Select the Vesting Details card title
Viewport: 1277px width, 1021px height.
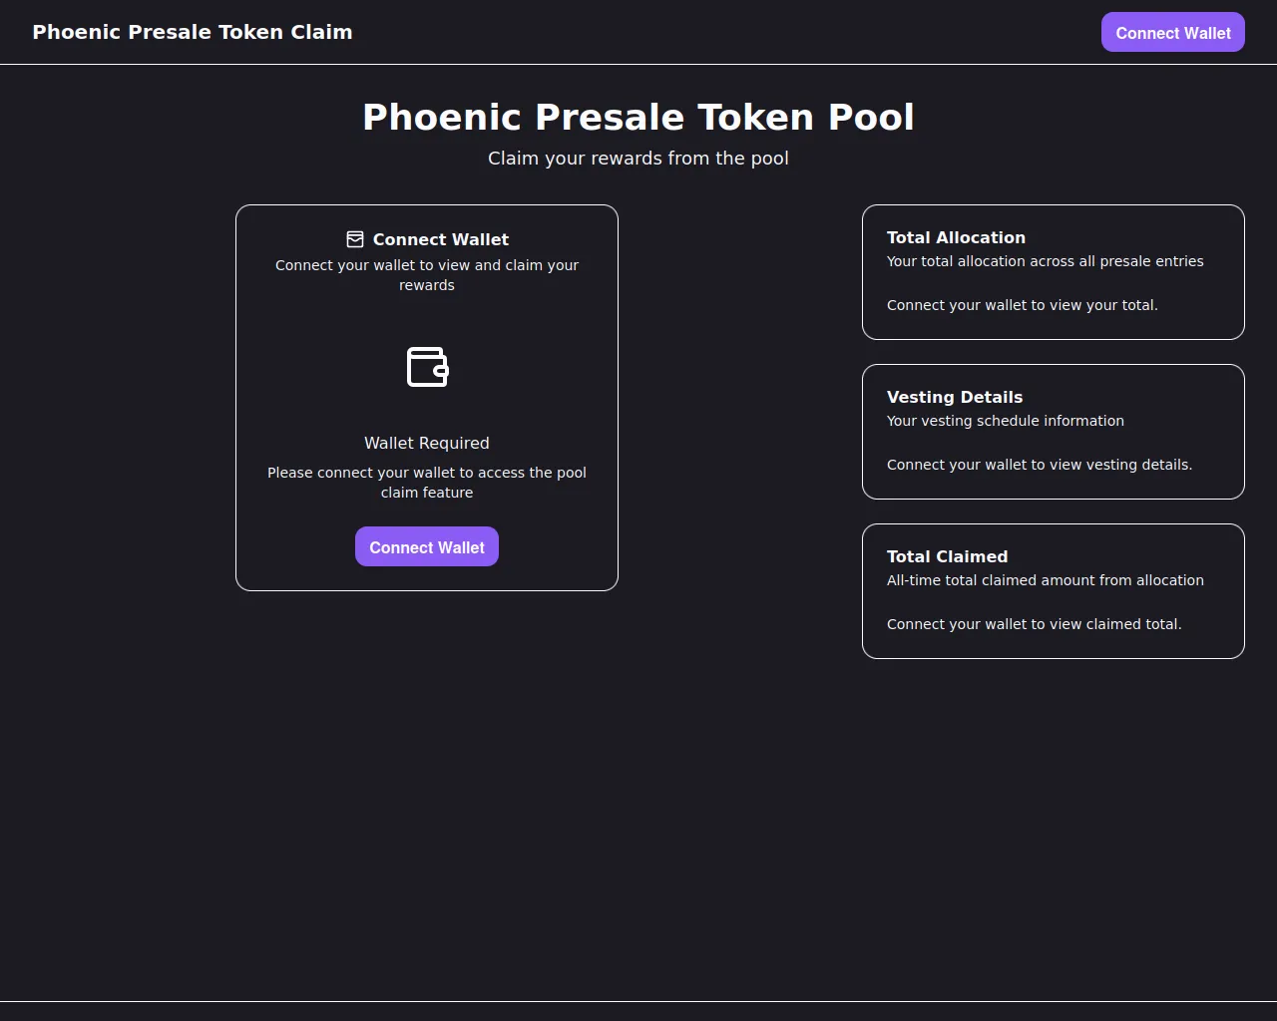(955, 397)
